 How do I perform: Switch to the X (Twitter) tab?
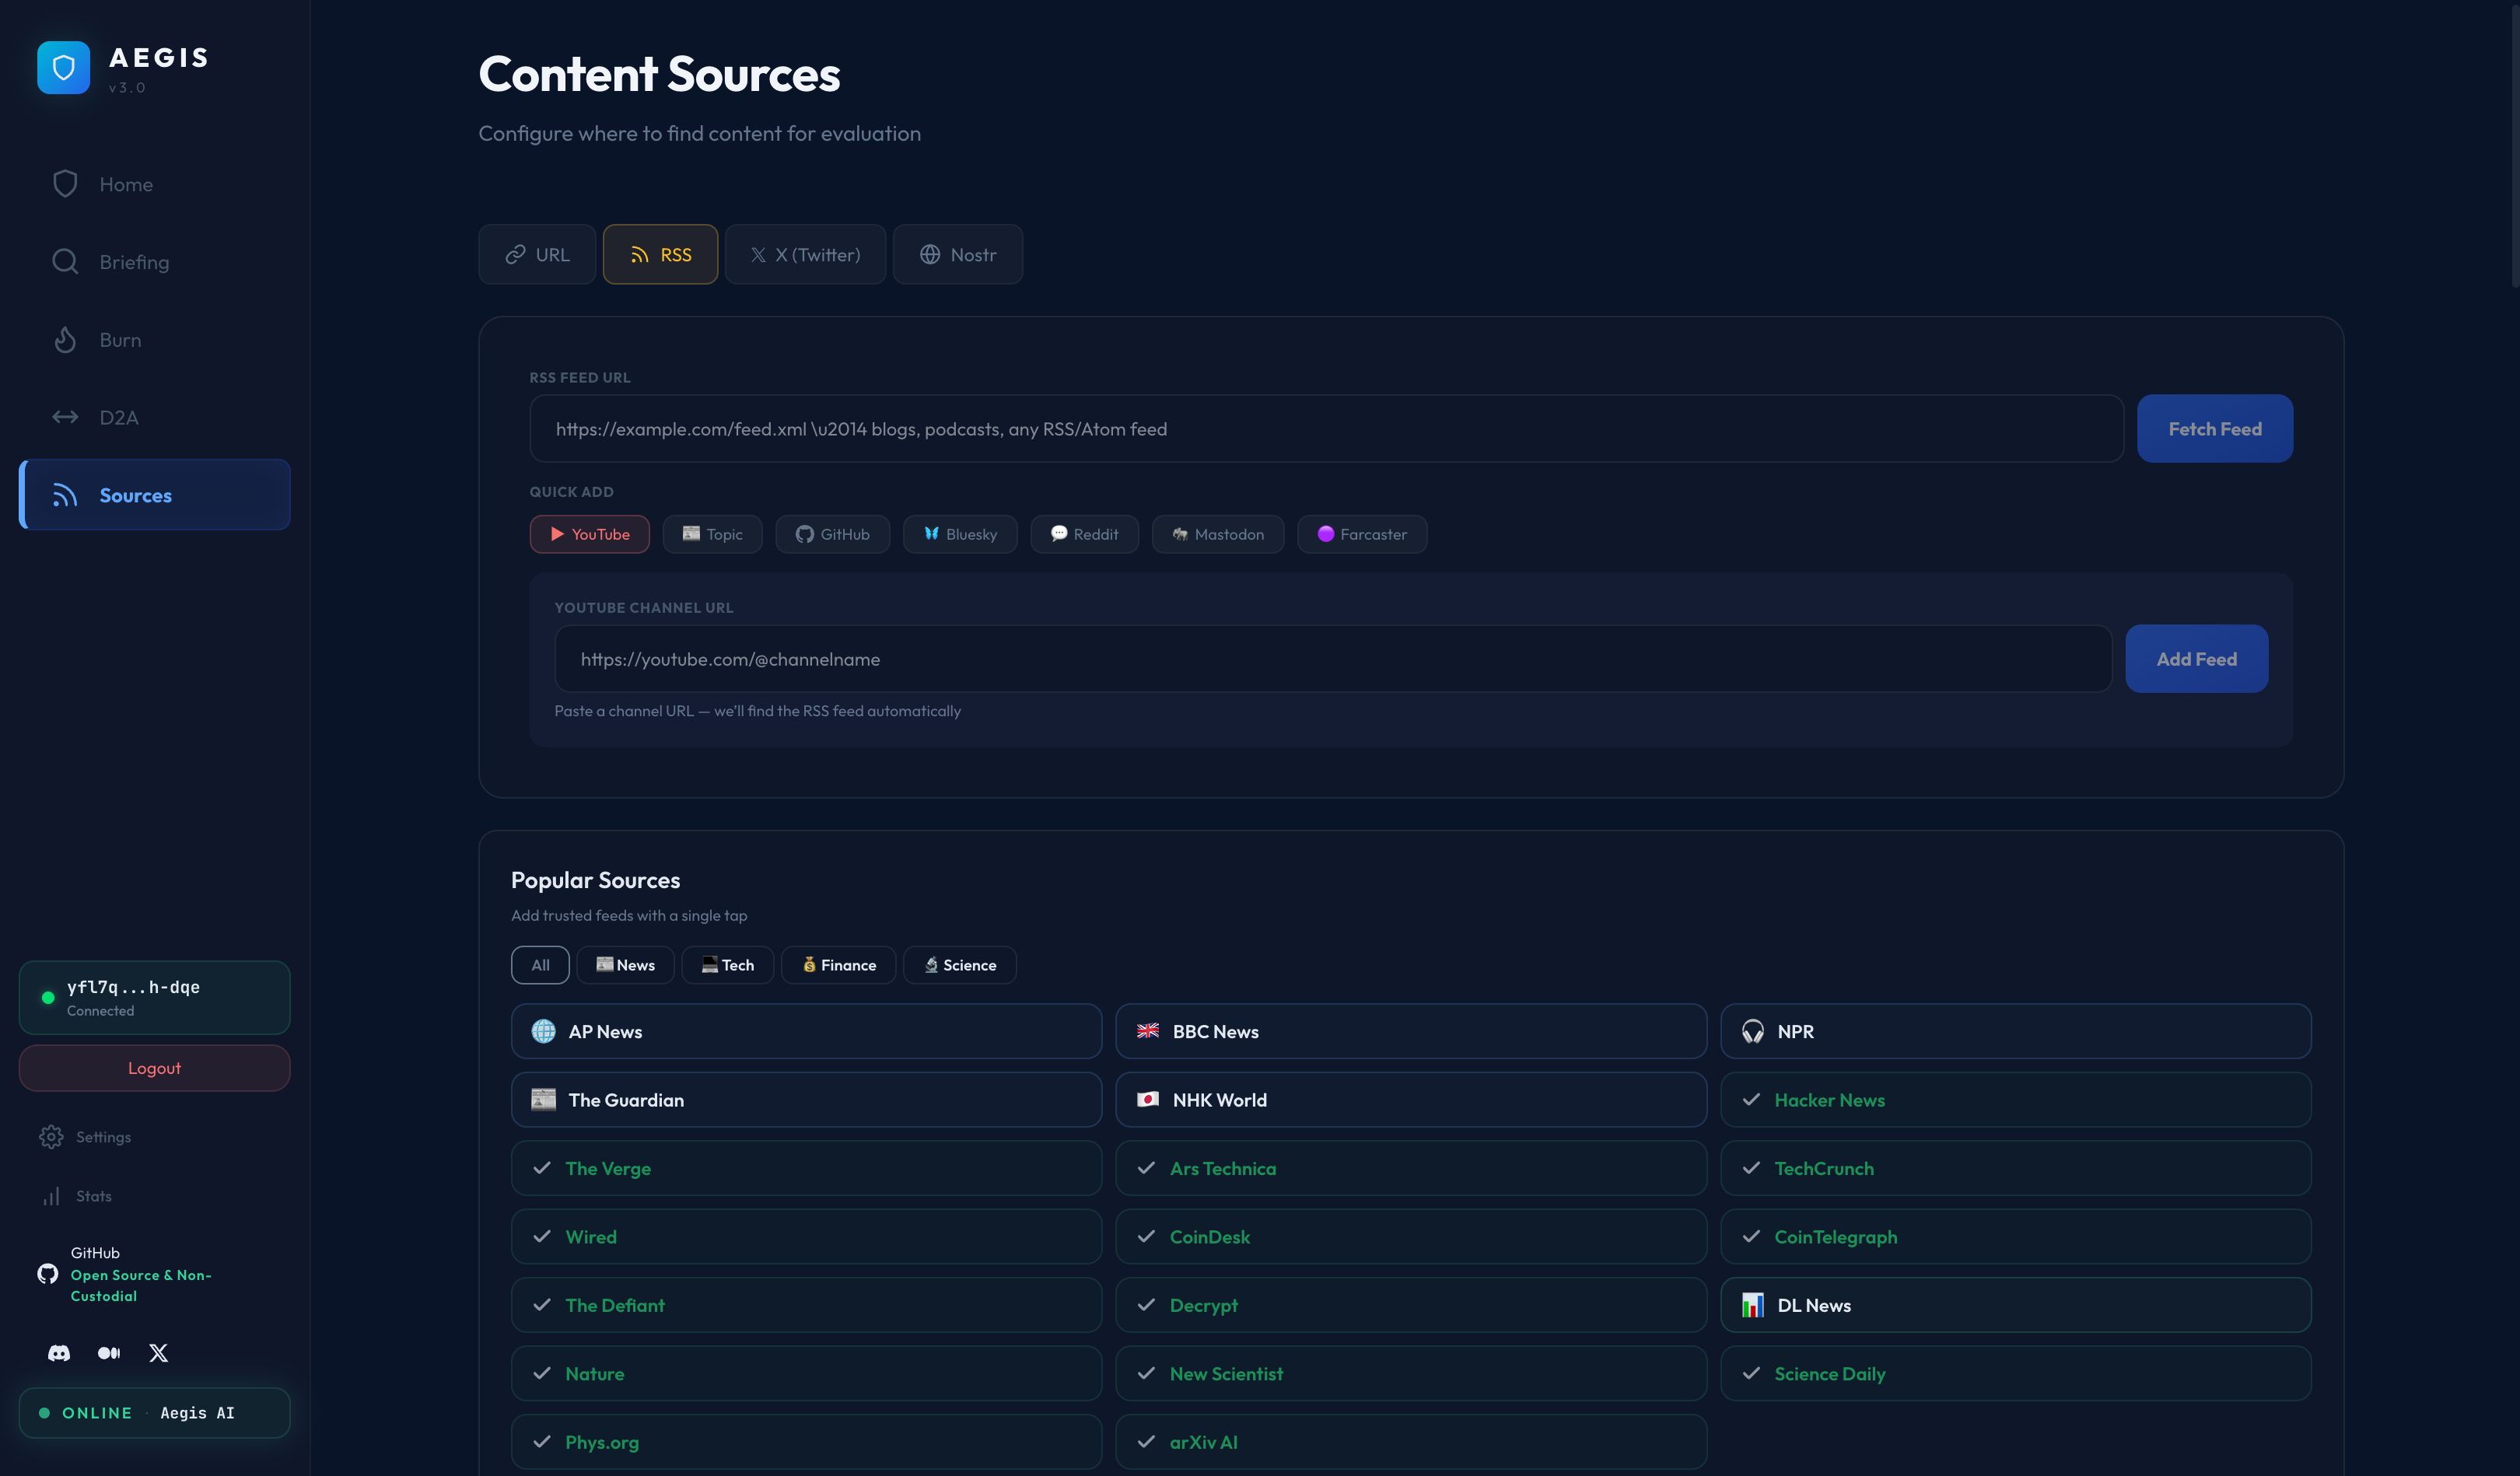point(805,255)
